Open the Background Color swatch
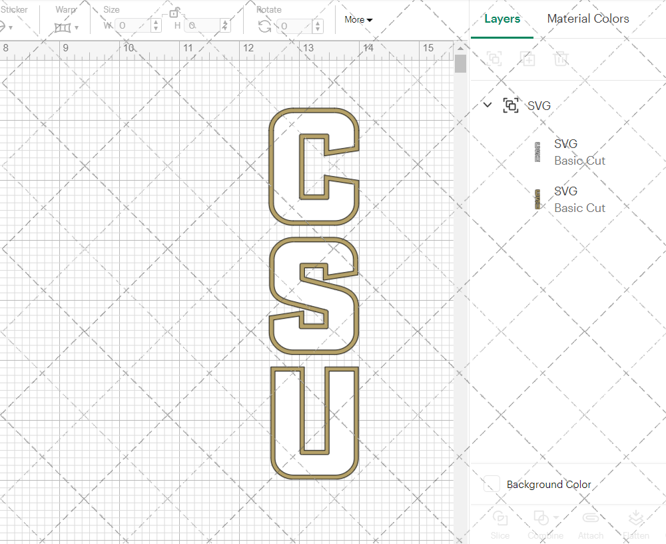Image resolution: width=666 pixels, height=544 pixels. tap(492, 484)
